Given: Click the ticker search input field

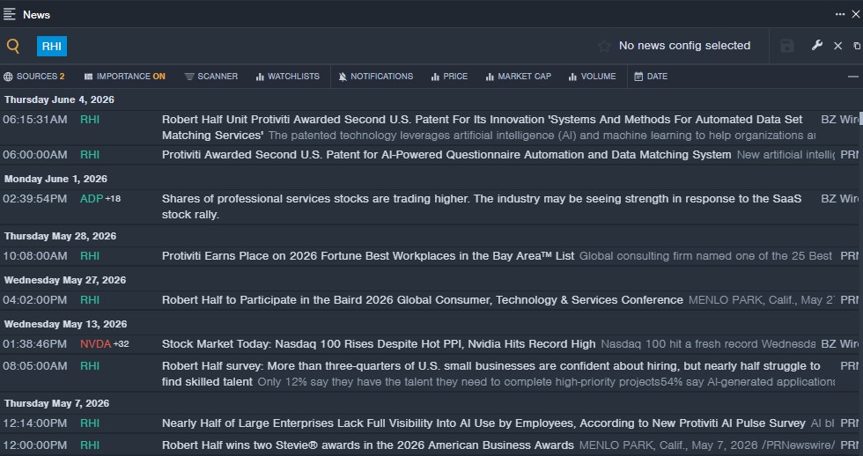Looking at the screenshot, I should (x=330, y=46).
